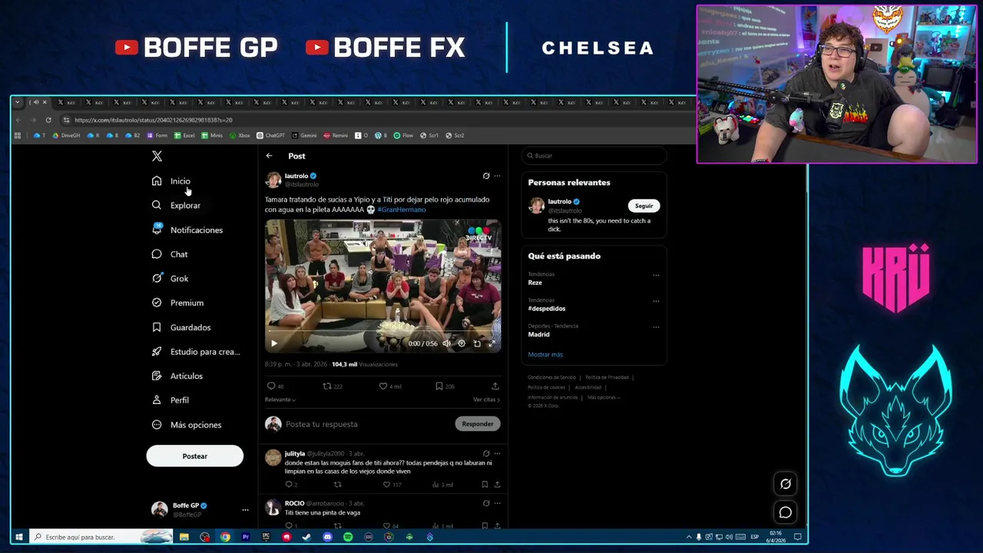
Task: Open the Excel bookmark
Action: tap(184, 136)
